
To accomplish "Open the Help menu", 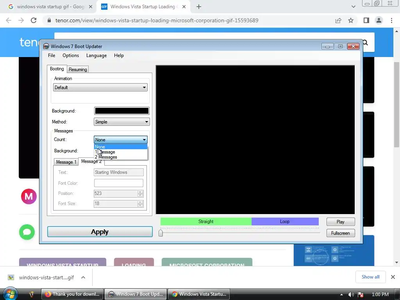I will pos(119,55).
